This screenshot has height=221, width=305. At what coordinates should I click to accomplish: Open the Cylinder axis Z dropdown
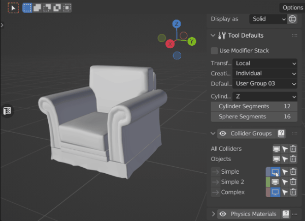point(265,97)
